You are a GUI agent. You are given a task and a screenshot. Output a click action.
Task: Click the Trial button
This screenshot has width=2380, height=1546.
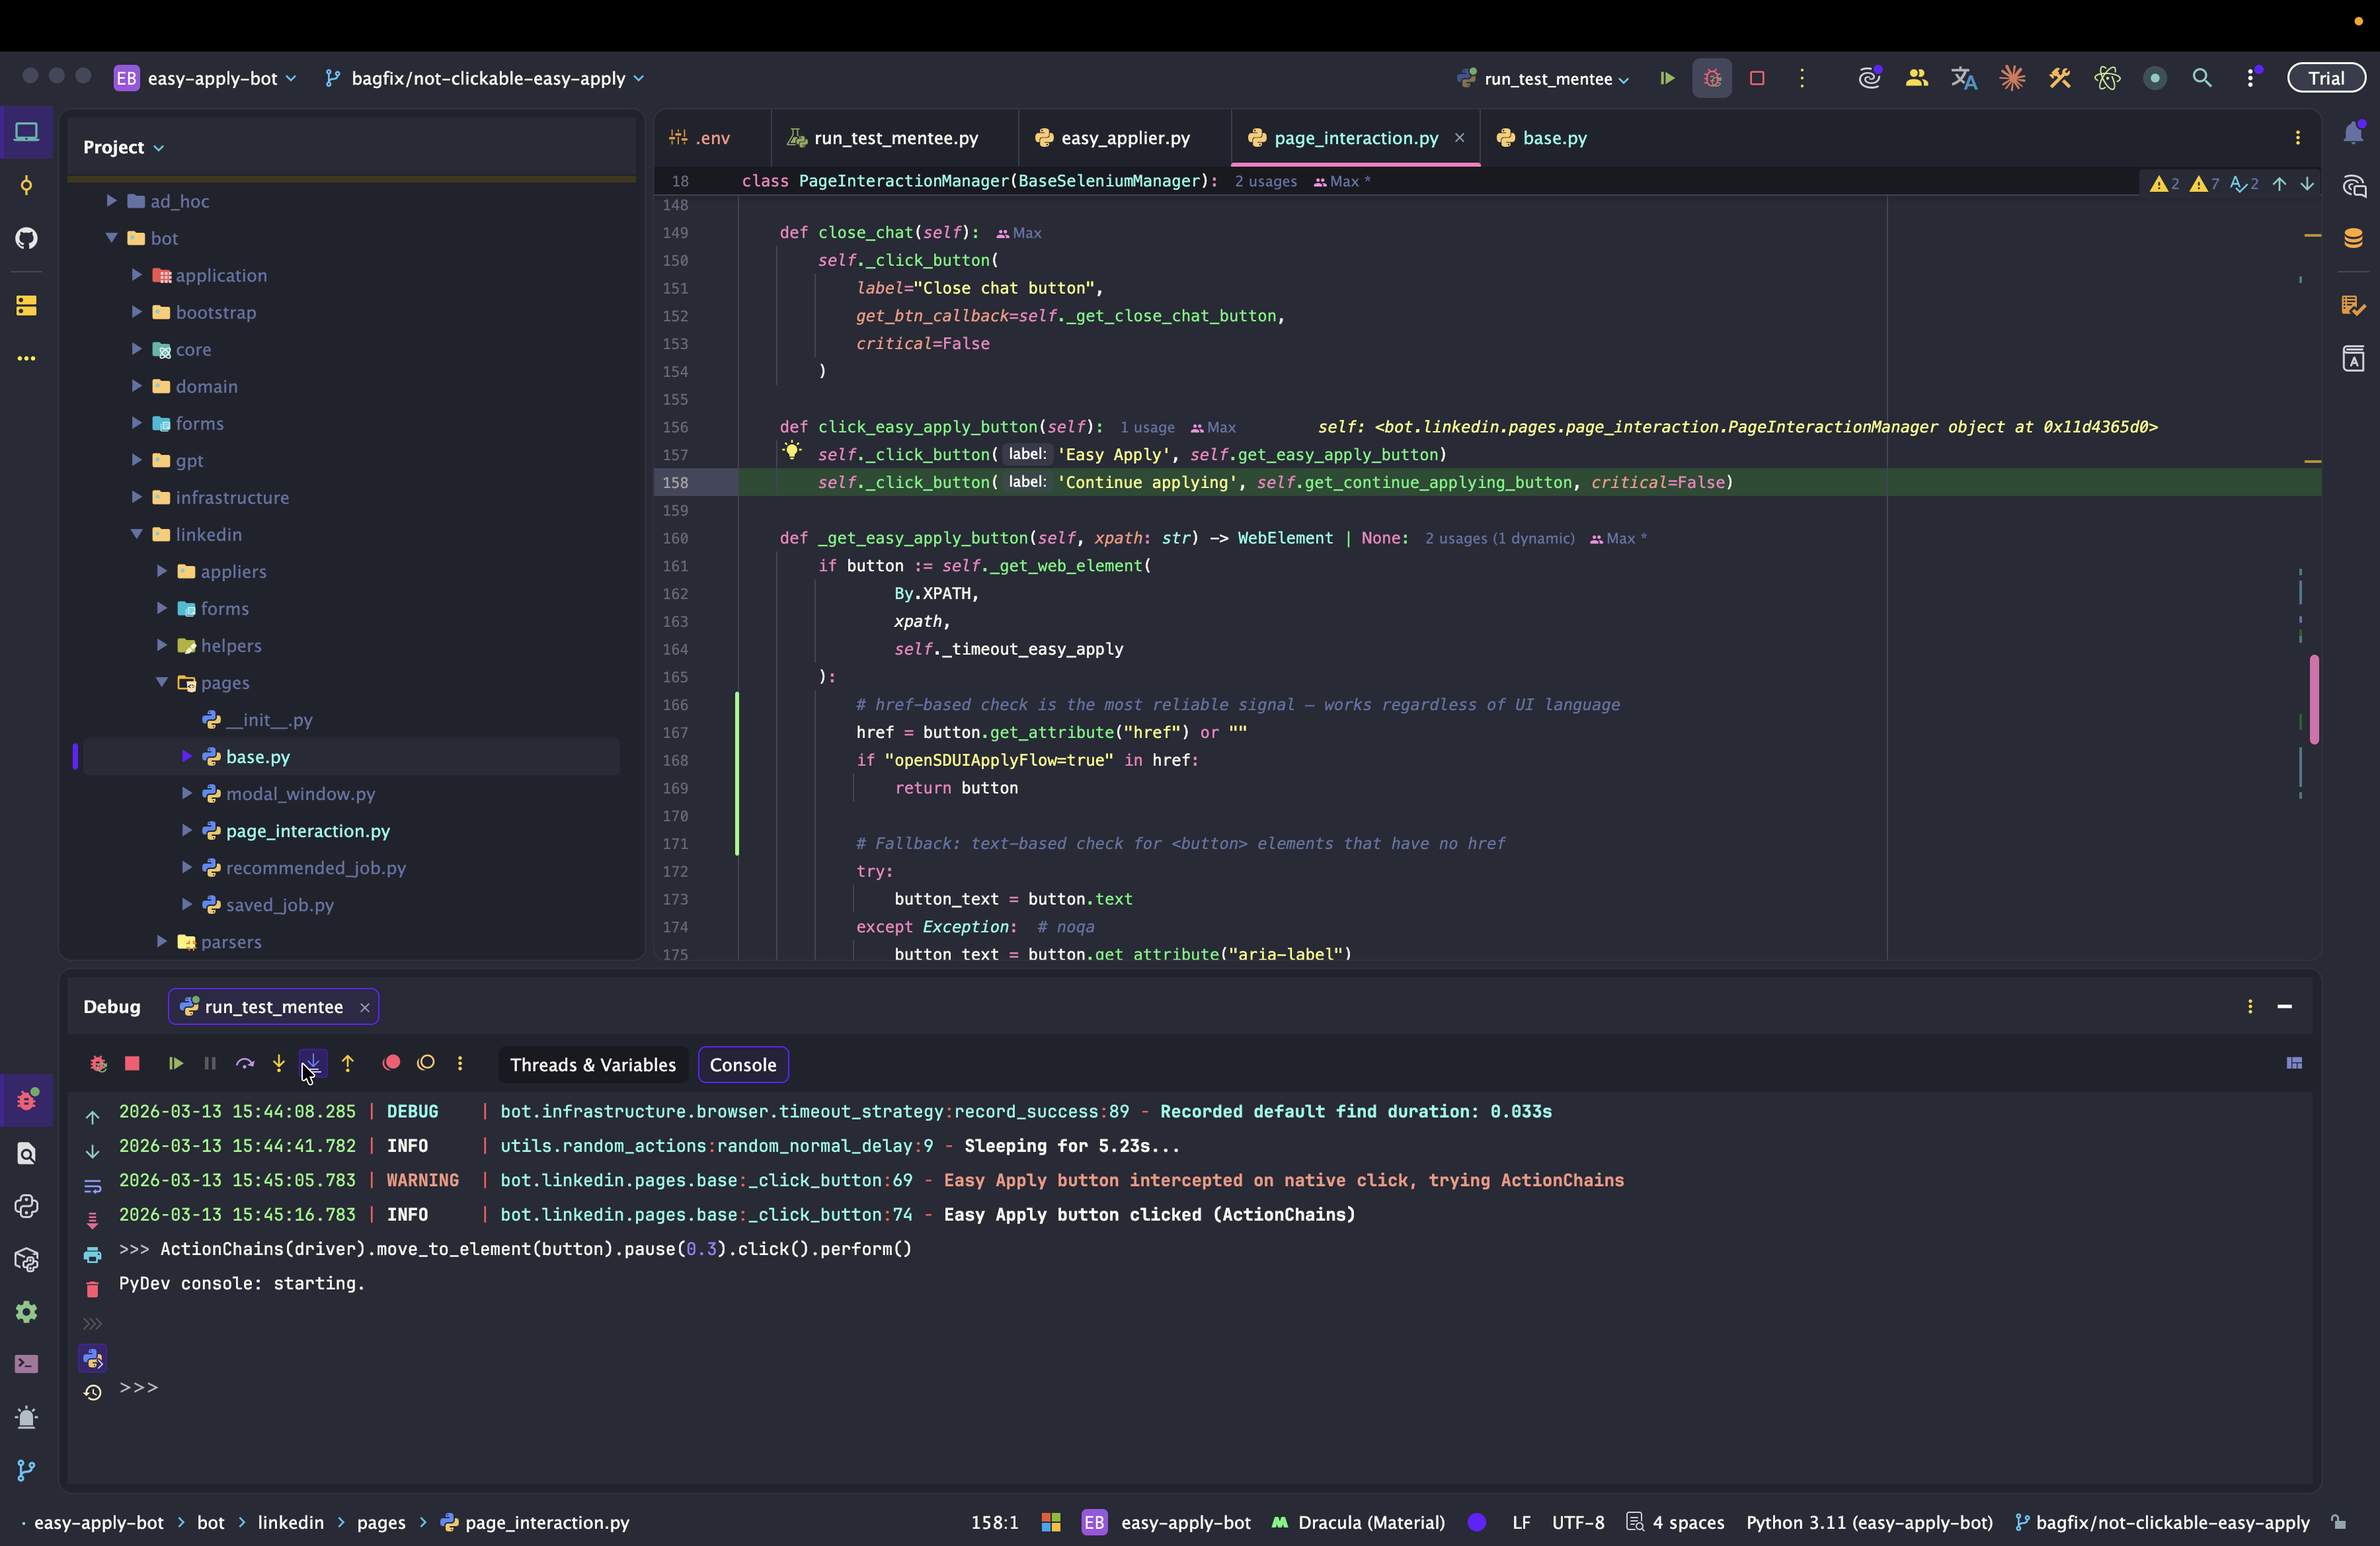pyautogui.click(x=2326, y=78)
